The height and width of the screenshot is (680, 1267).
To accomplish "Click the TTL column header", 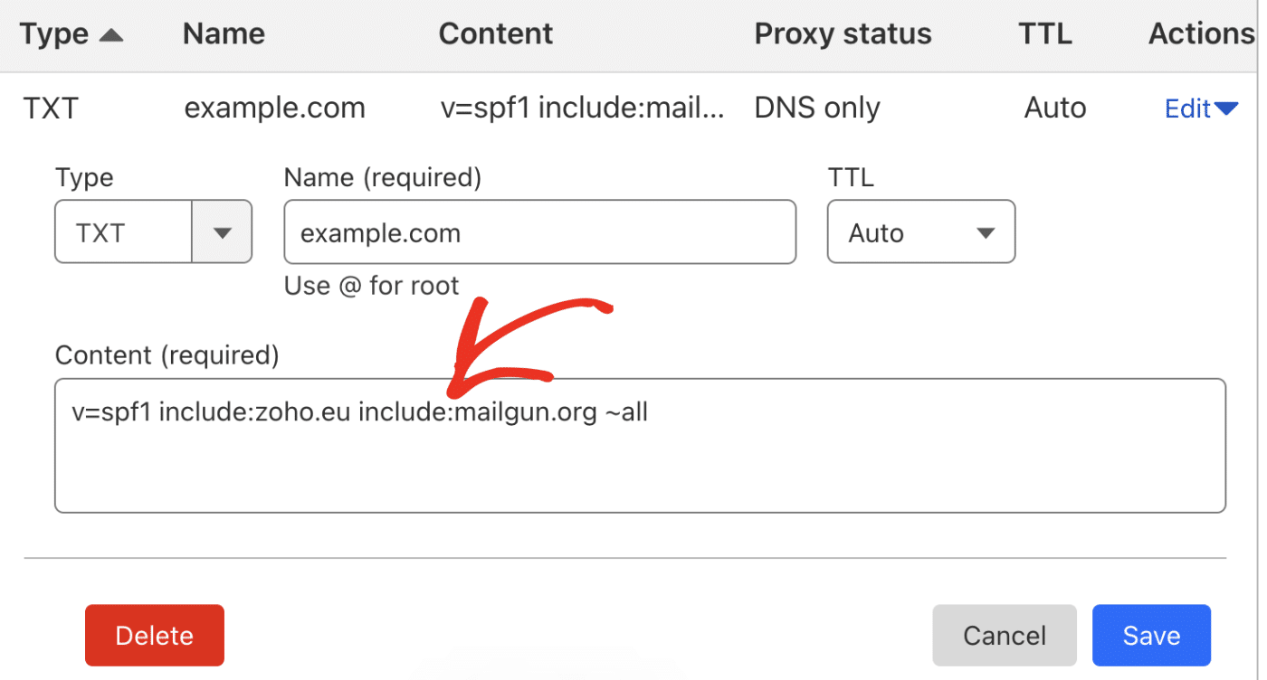I will pos(1044,34).
